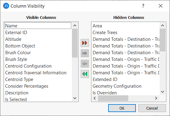Select Is Overriden hidden entry
The image size is (170, 116).
(x=126, y=93)
